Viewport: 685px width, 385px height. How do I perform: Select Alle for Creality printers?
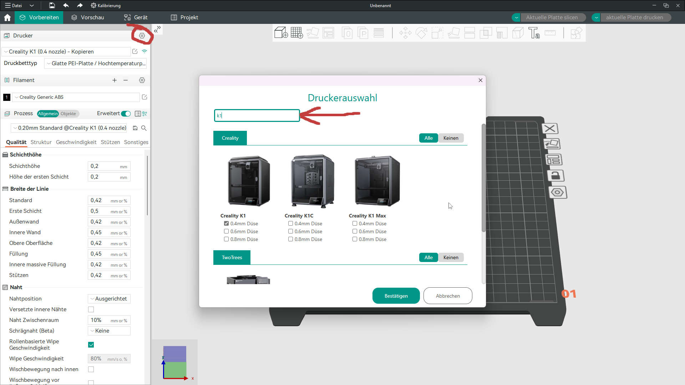pos(428,138)
